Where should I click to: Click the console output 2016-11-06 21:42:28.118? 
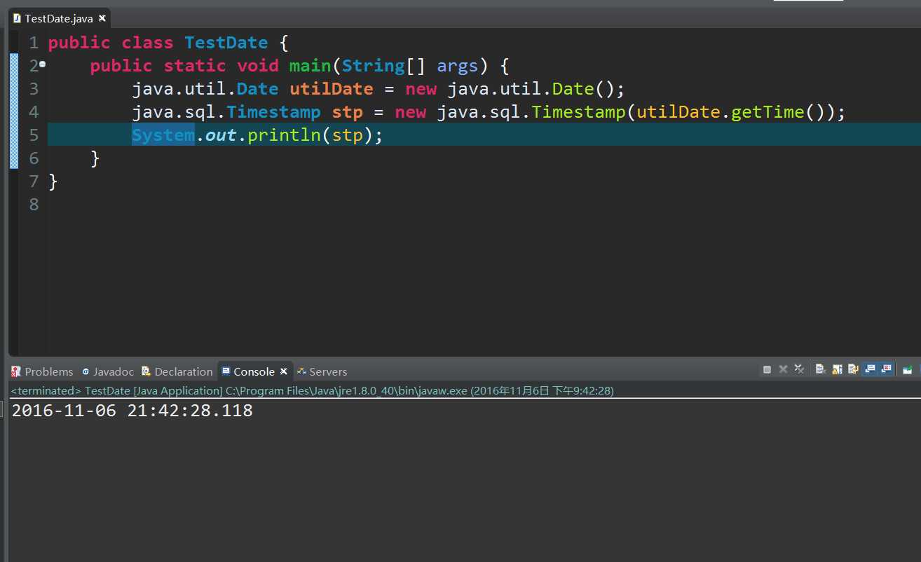click(x=132, y=411)
